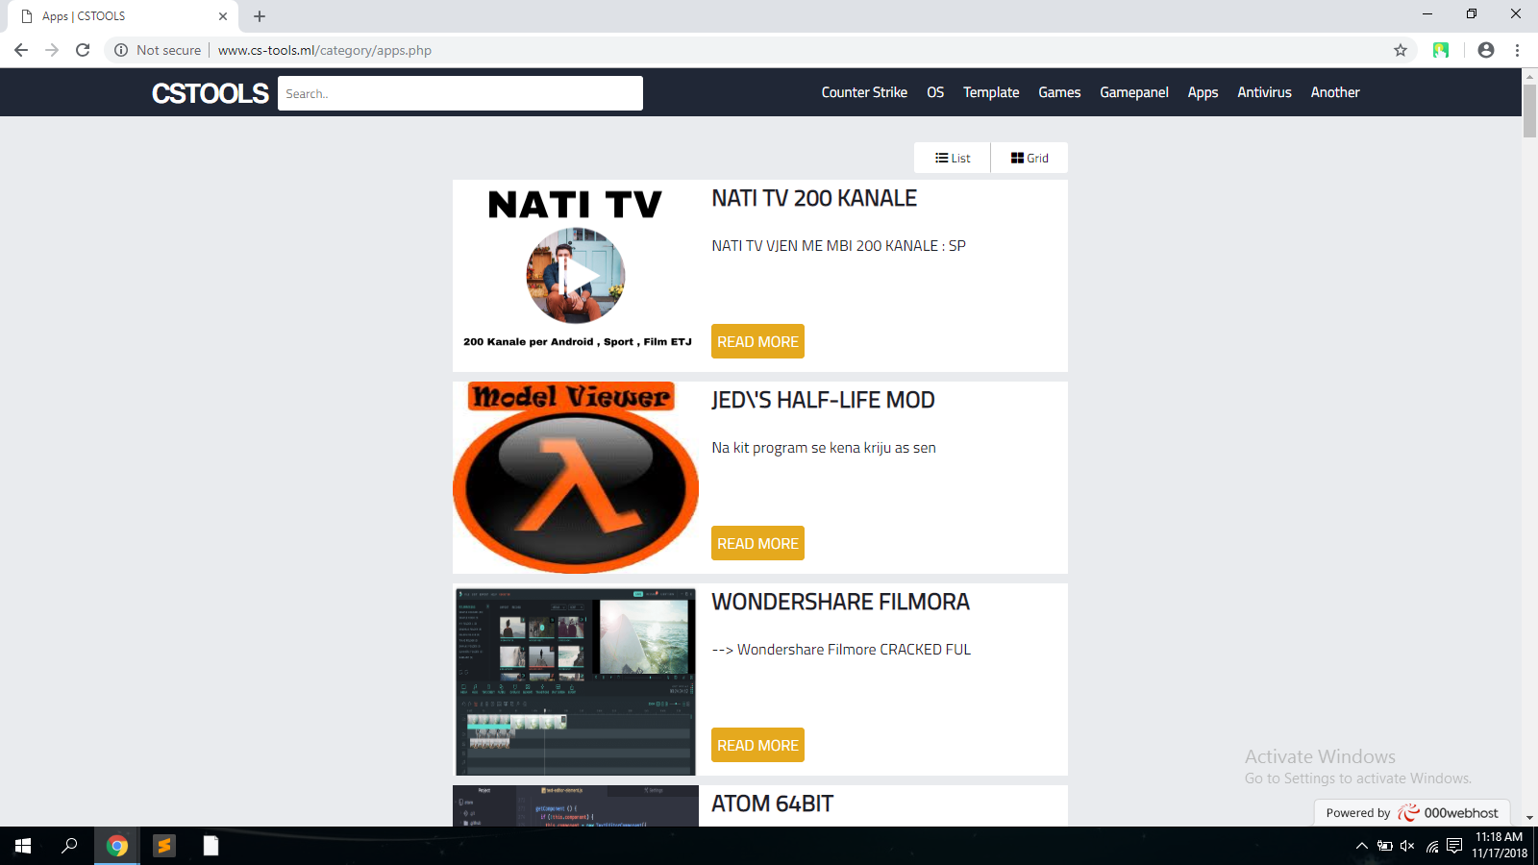Viewport: 1538px width, 865px height.
Task: Click the NATI TV VJEN ME MBI description
Action: pyautogui.click(x=838, y=246)
